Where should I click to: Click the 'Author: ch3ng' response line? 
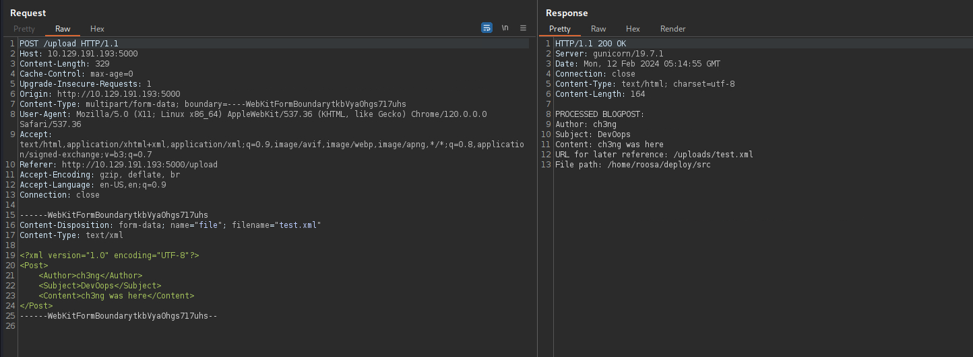pos(586,124)
